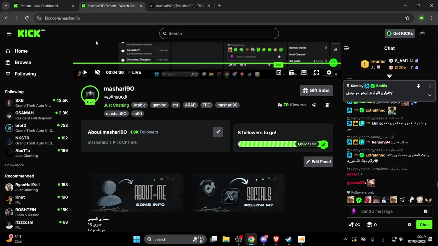Open the Just Chatting category link
Viewport: 438px width, 246px height.
(x=116, y=105)
